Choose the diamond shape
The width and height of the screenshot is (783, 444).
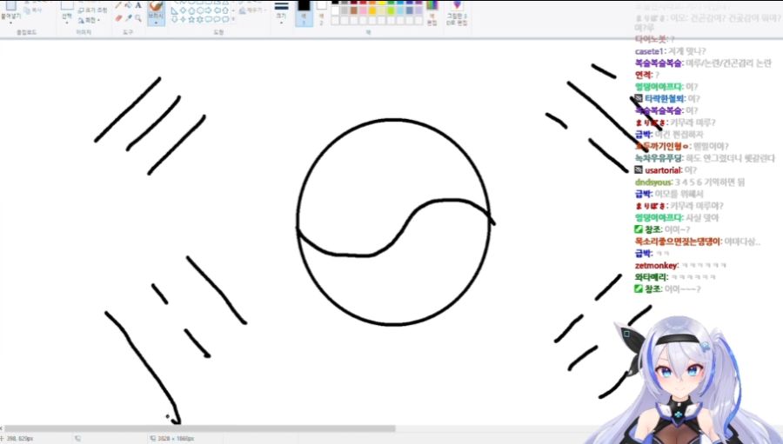184,11
